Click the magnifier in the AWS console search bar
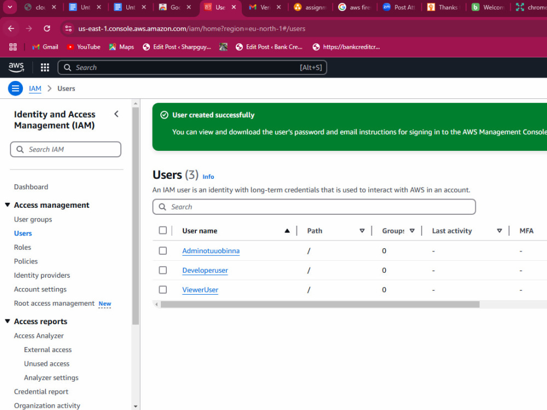This screenshot has height=410, width=547. [x=67, y=67]
